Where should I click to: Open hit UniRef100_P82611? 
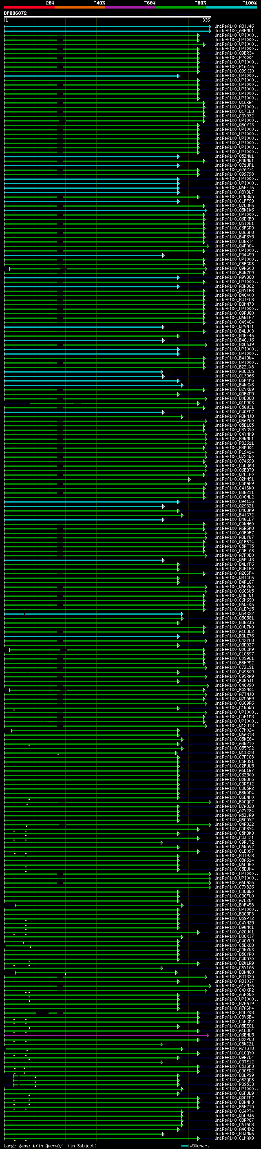point(234,443)
